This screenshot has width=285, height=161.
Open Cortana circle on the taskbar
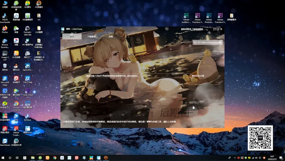tap(10, 158)
